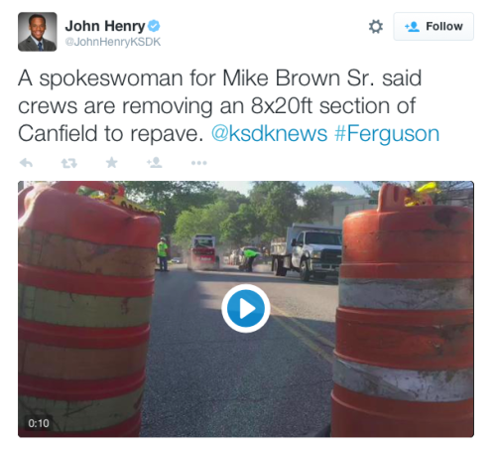Click the reply arrow icon
The height and width of the screenshot is (453, 496).
point(26,163)
